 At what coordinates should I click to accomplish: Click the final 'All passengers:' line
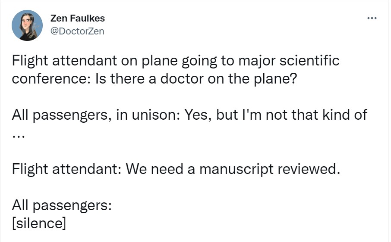click(62, 205)
